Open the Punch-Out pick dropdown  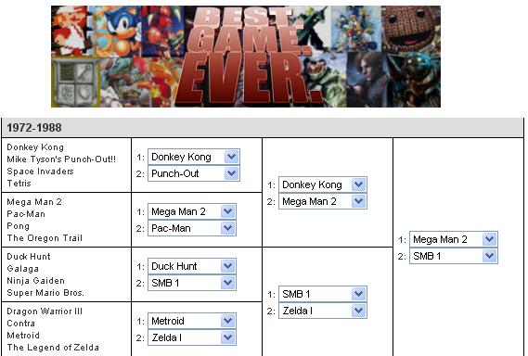coord(194,173)
